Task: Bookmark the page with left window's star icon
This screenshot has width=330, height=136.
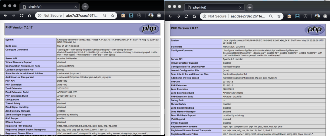Action: pyautogui.click(x=113, y=15)
